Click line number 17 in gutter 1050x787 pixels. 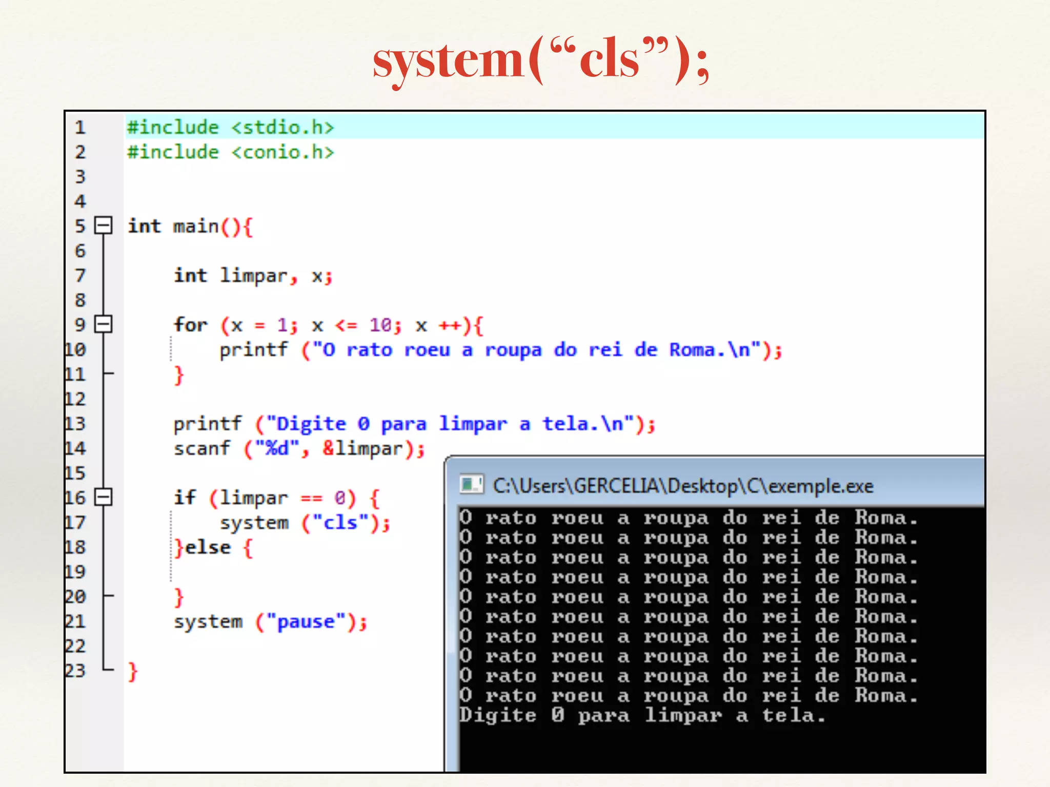(75, 523)
